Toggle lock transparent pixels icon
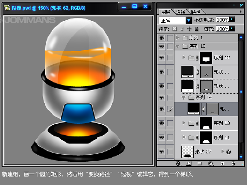Screen dimensions: 247x185 [x=174, y=29]
